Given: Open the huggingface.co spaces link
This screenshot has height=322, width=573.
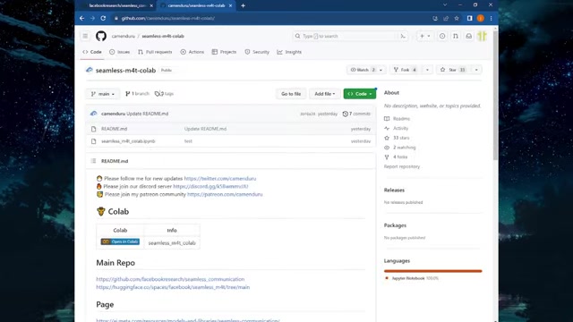Looking at the screenshot, I should 173,287.
